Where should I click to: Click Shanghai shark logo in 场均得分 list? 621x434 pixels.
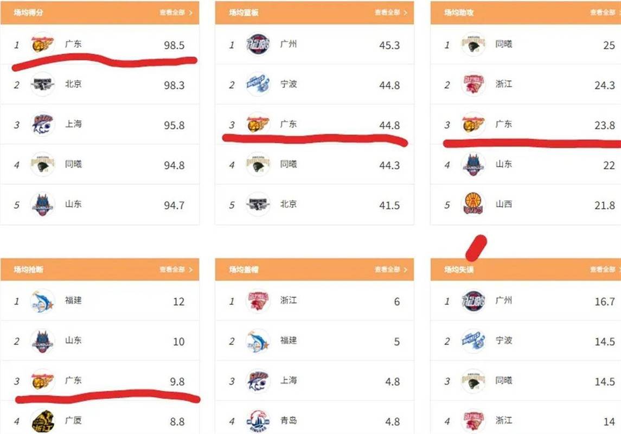click(x=42, y=124)
